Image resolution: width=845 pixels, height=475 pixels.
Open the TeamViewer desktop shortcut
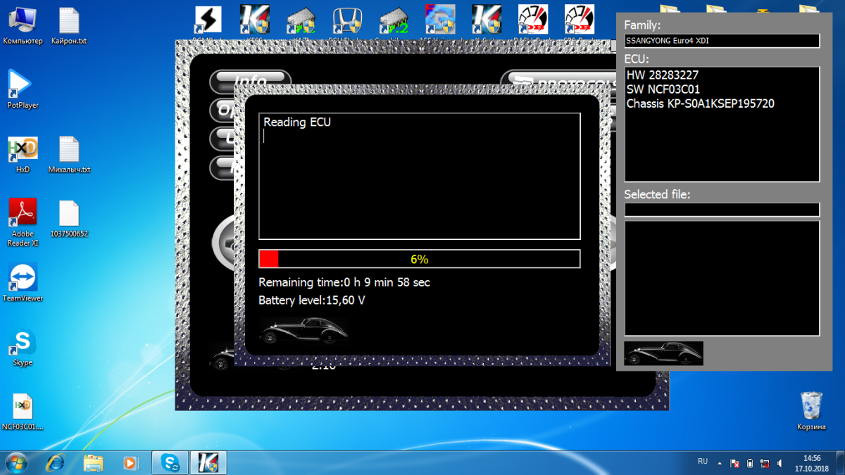pyautogui.click(x=23, y=283)
